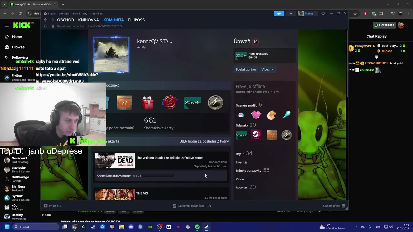
Task: Click the Poslat zprávu button
Action: (246, 69)
